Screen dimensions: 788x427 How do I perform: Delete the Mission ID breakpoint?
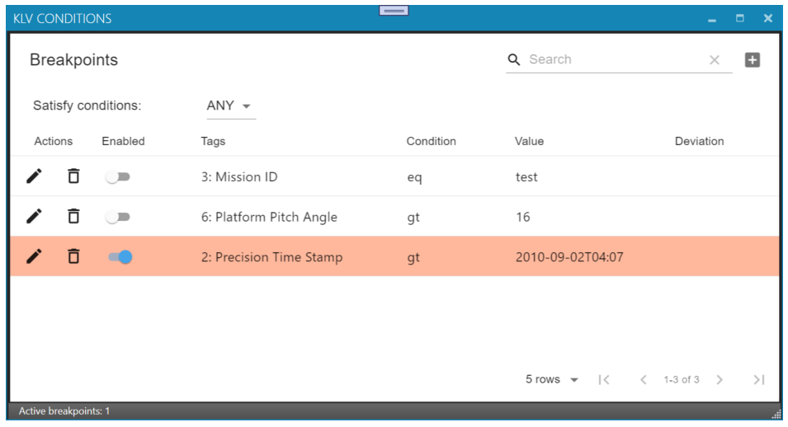point(73,176)
